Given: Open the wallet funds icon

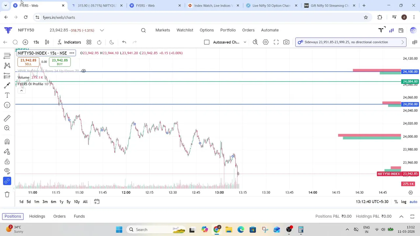Looking at the screenshot, I should 401,30.
